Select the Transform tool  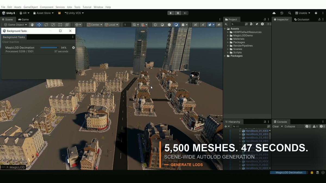(x=67, y=25)
